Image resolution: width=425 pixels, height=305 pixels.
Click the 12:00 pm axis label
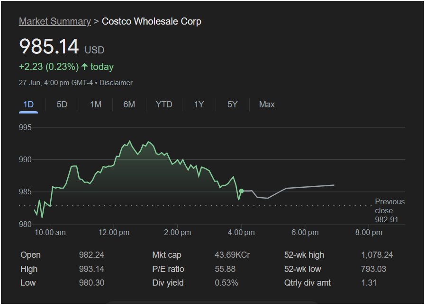114,233
